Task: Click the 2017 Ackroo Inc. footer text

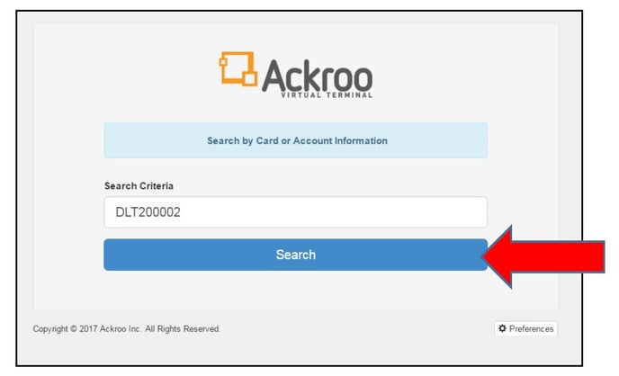Action: [110, 328]
